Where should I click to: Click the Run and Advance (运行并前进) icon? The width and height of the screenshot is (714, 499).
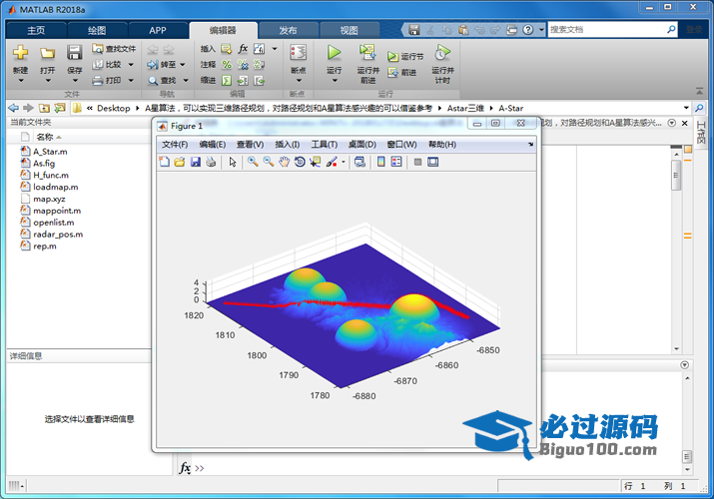pyautogui.click(x=366, y=53)
